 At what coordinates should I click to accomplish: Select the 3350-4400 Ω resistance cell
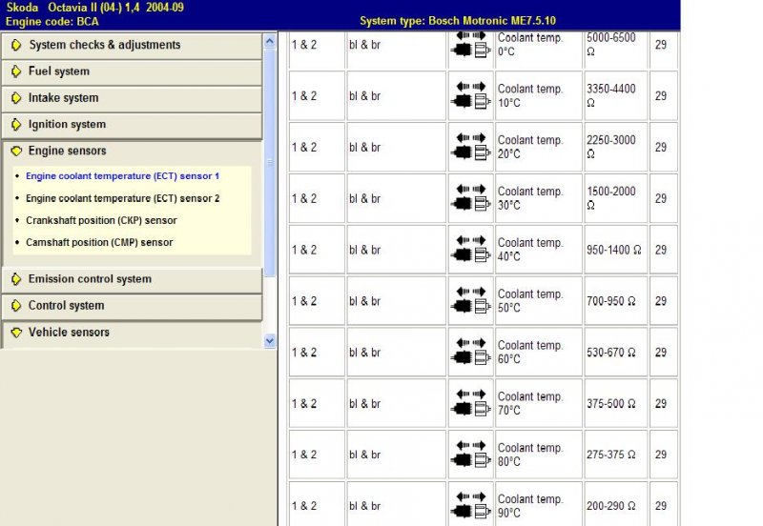(615, 96)
